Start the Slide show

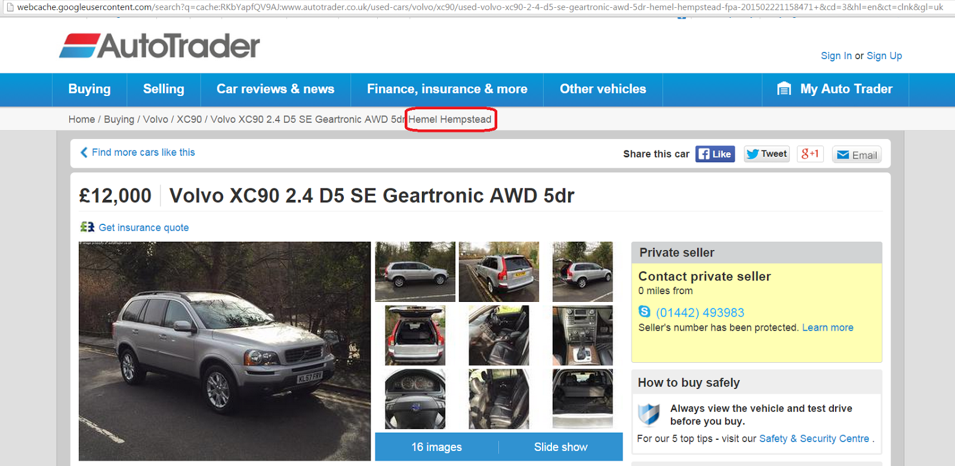(560, 447)
